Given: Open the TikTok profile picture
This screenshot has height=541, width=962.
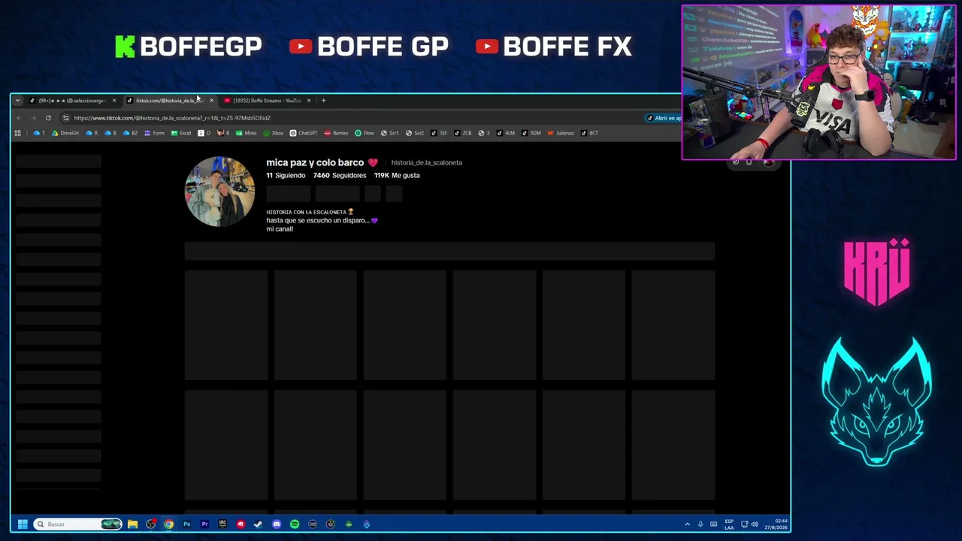Looking at the screenshot, I should point(220,192).
